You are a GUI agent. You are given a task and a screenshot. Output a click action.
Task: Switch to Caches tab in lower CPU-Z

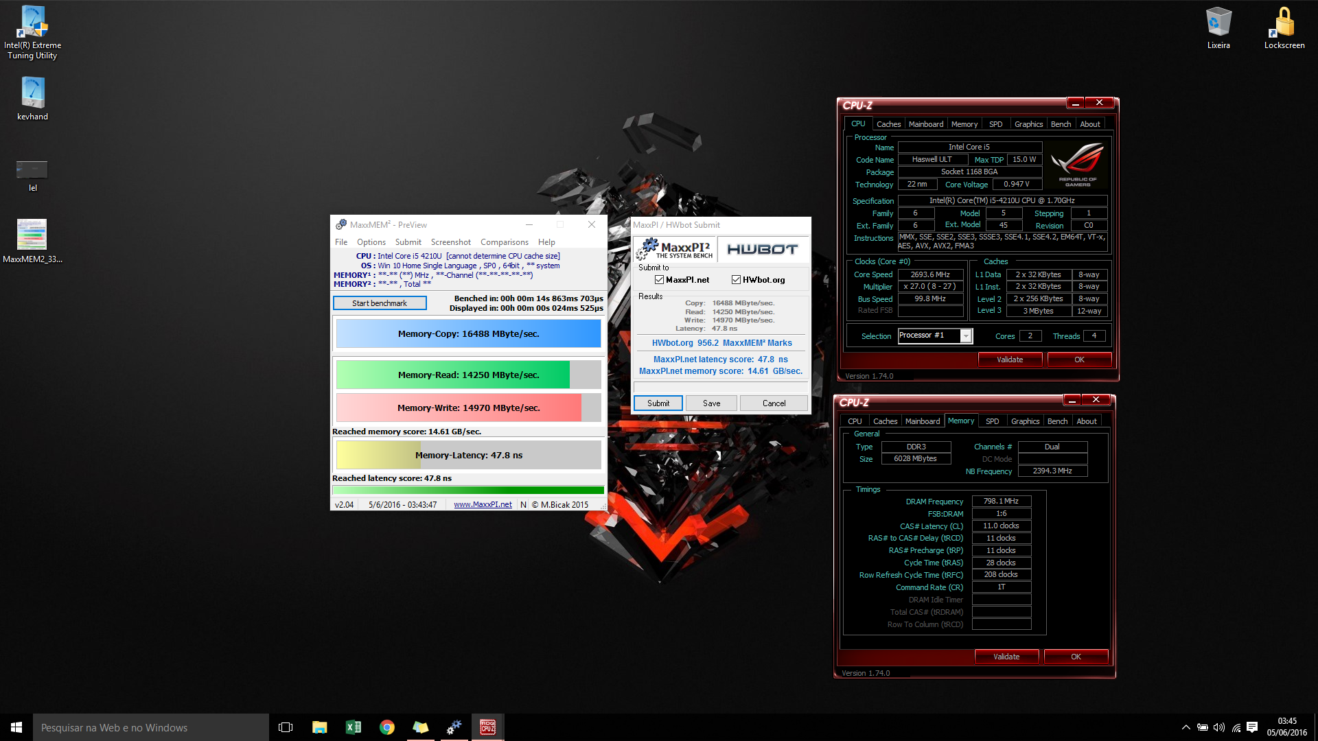(x=885, y=421)
